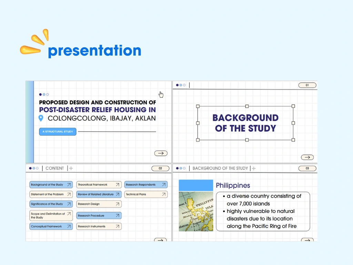
Task: Open the Research Instruments link
Action: point(99,226)
